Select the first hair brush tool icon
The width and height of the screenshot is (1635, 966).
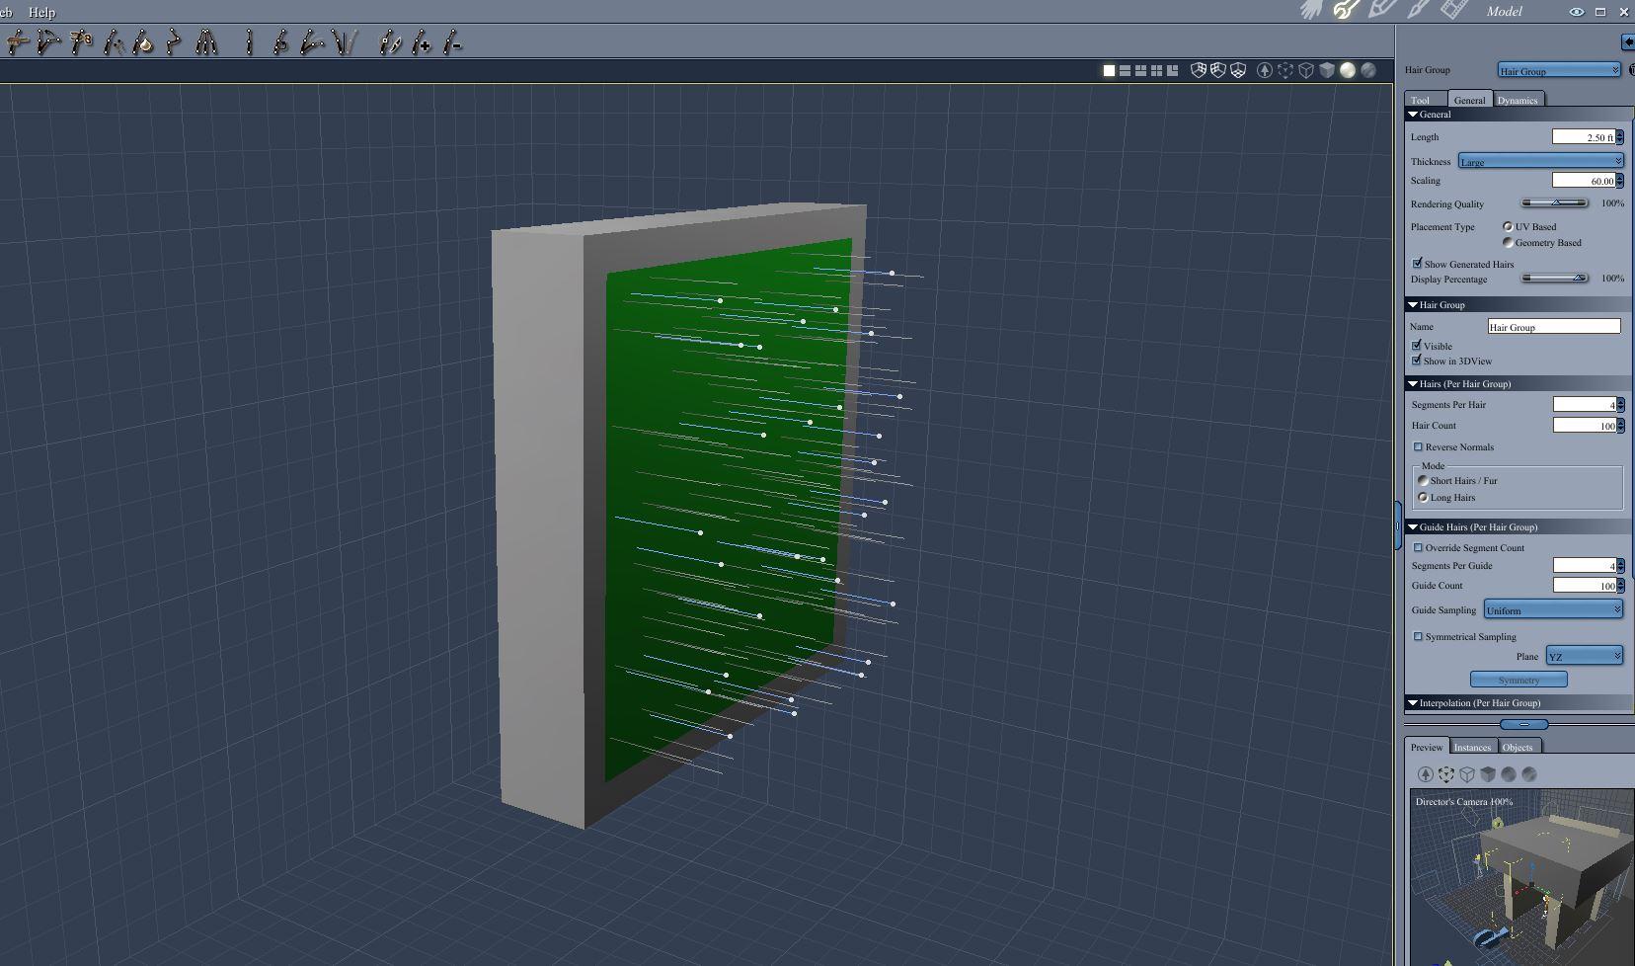17,42
